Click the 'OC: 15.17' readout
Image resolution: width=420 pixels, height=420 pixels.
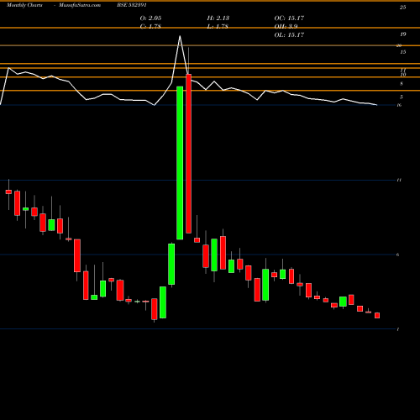pos(289,18)
